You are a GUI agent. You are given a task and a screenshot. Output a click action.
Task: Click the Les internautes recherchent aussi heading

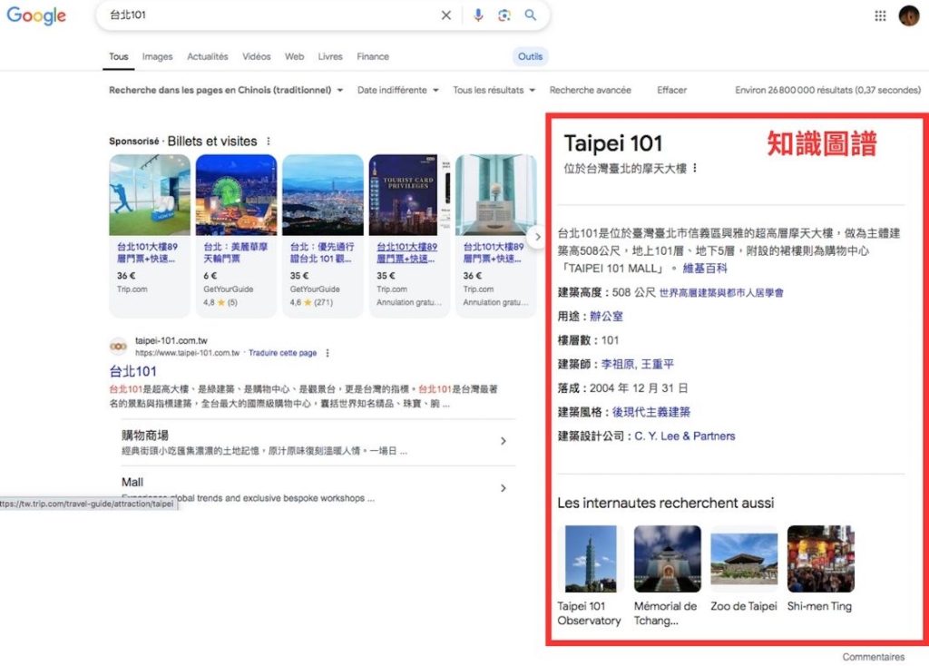coord(665,503)
